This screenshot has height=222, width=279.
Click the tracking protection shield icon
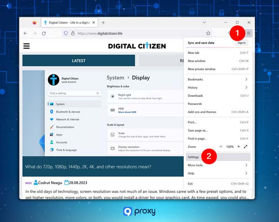(x=66, y=33)
